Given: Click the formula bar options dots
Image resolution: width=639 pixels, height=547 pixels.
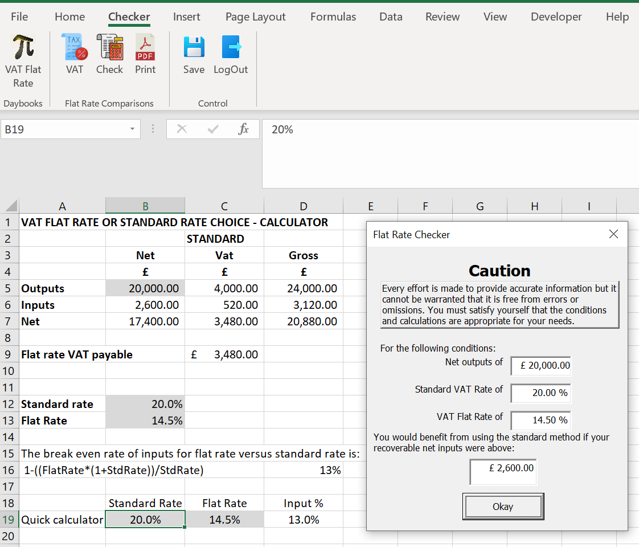Looking at the screenshot, I should point(153,129).
